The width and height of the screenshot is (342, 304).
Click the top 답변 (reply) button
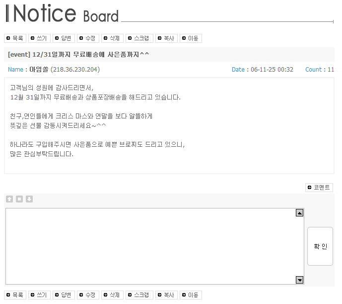[x=64, y=38]
